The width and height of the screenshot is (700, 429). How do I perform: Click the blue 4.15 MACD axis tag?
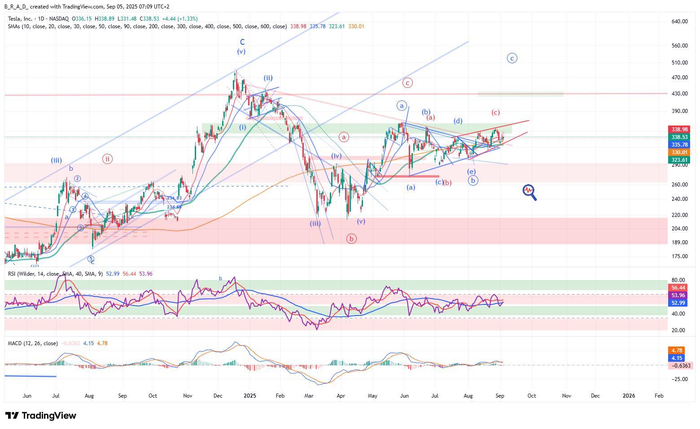[677, 358]
